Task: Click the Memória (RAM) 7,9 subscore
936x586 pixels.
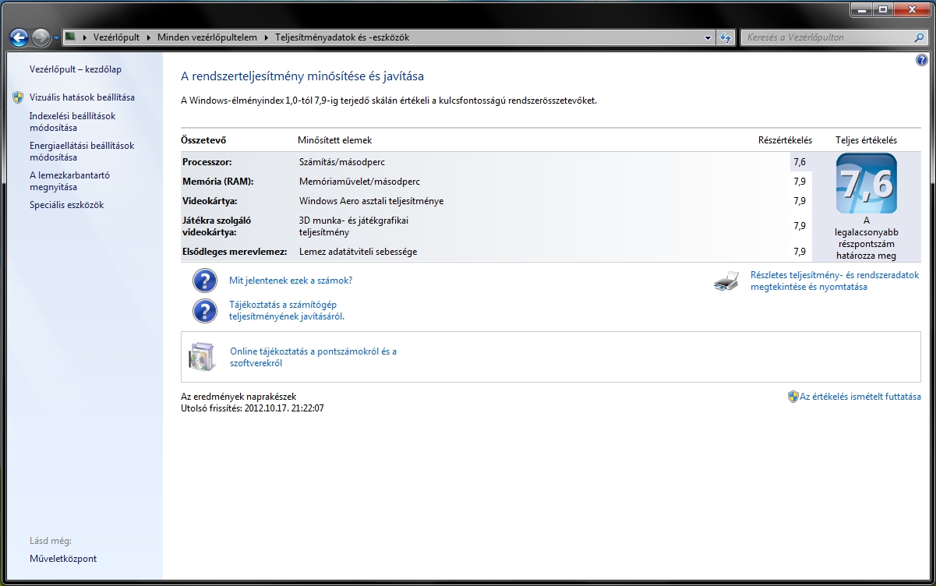Action: (x=800, y=182)
